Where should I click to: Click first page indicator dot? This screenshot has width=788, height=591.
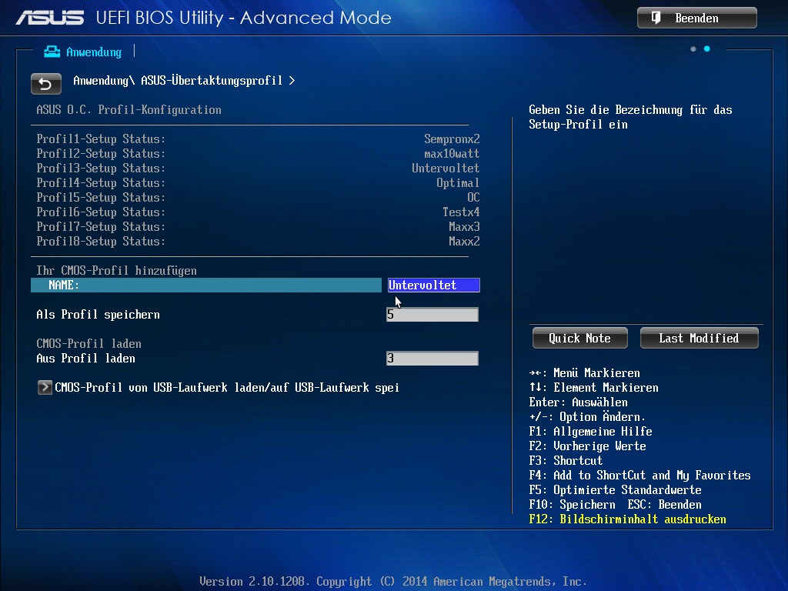[693, 48]
